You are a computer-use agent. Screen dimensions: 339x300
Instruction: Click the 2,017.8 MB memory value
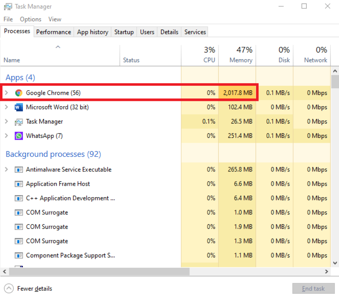point(238,93)
